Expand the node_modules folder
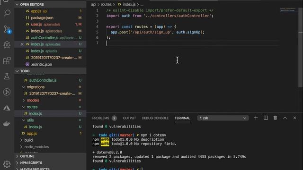 coord(50,147)
